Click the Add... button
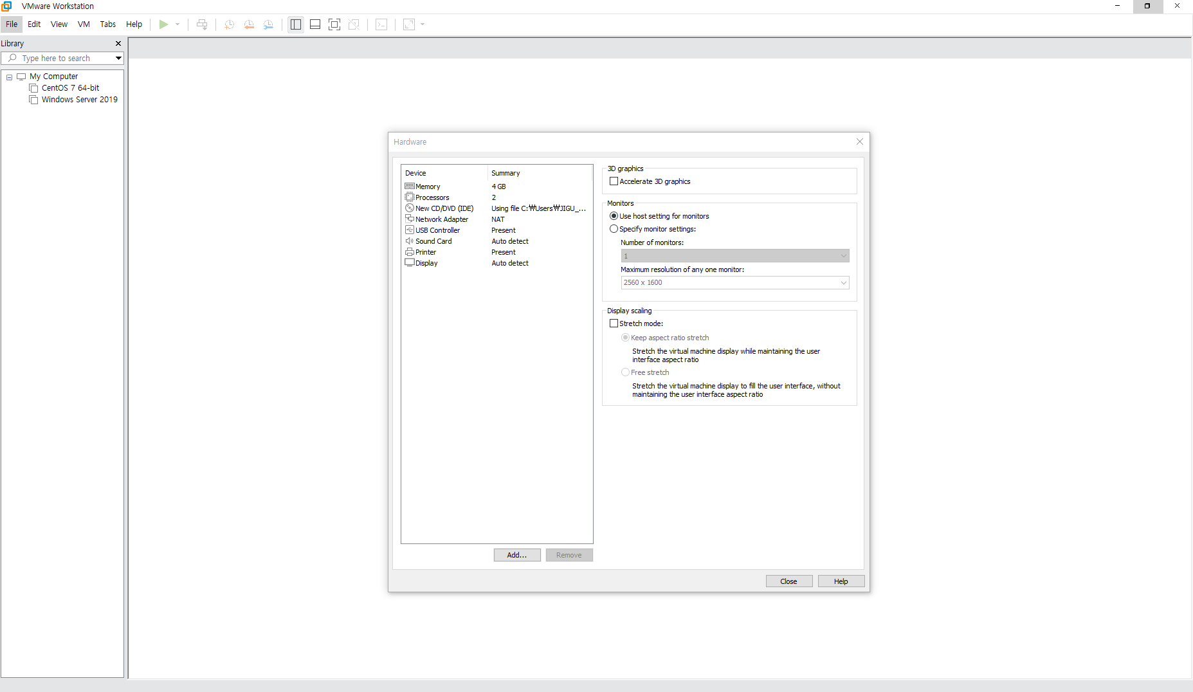This screenshot has width=1193, height=692. click(517, 555)
